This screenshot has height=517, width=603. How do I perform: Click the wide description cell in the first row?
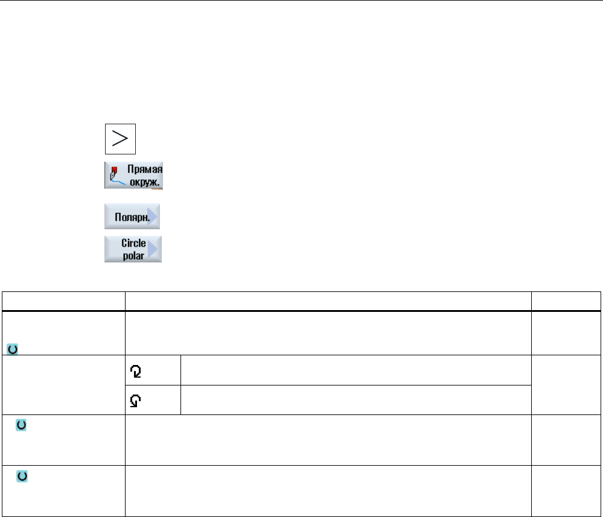tap(328, 333)
